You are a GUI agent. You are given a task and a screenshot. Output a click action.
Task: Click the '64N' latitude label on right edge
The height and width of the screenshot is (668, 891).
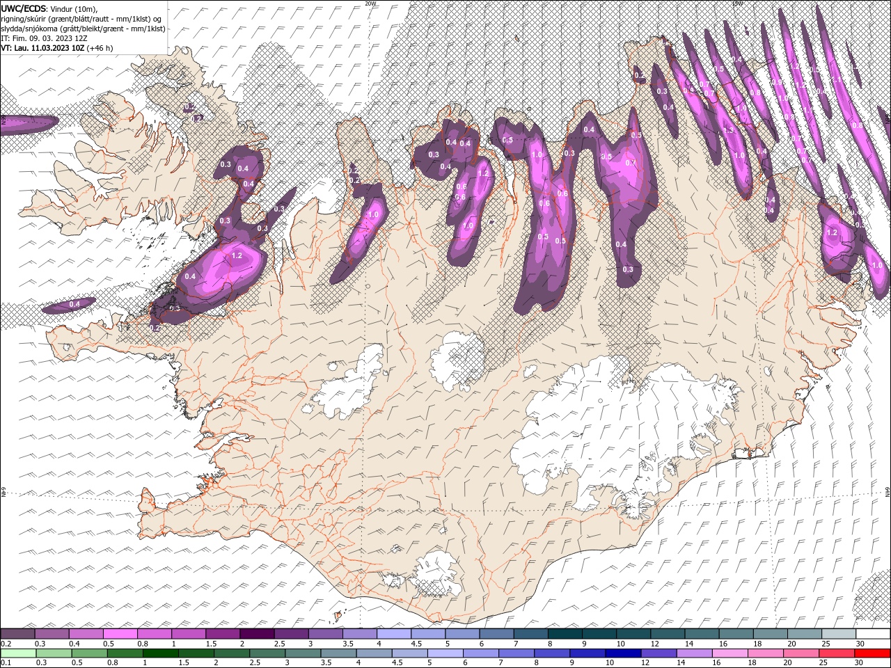888,491
